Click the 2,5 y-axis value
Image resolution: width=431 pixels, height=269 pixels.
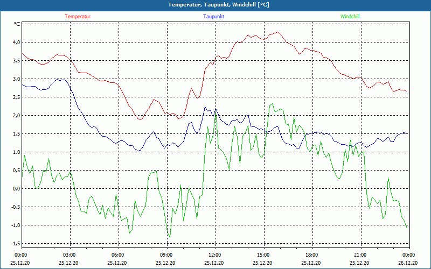coord(16,97)
